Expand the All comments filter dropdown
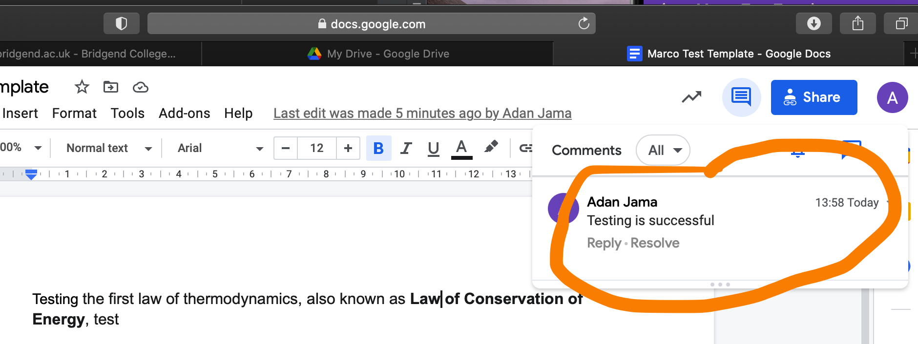Image resolution: width=918 pixels, height=344 pixels. pyautogui.click(x=663, y=150)
